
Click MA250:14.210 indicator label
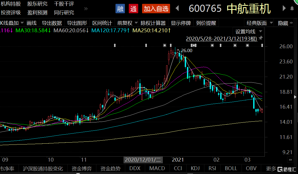coord(151,30)
